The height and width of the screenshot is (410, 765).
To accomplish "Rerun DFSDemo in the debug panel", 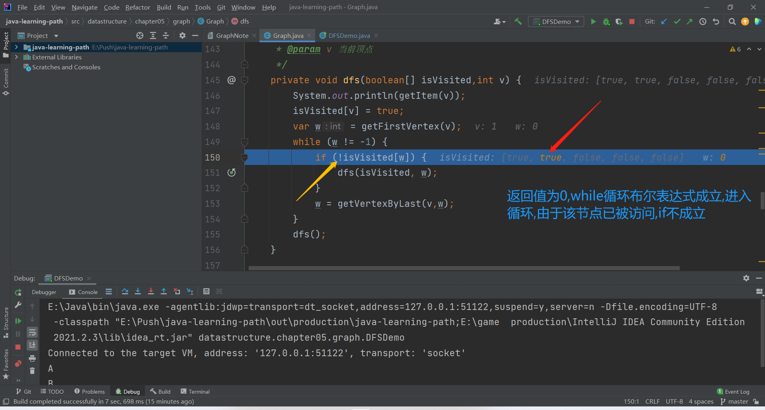I will (x=18, y=292).
